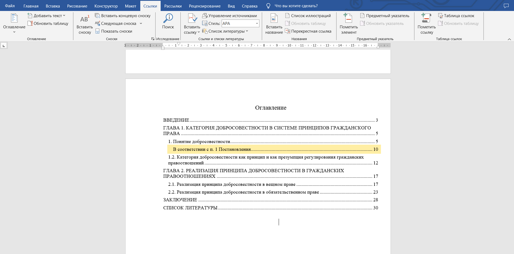Open the Добавить текст dropdown chevron

pos(64,16)
